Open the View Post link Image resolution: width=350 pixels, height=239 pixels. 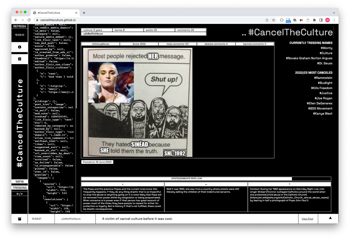pos(307,219)
